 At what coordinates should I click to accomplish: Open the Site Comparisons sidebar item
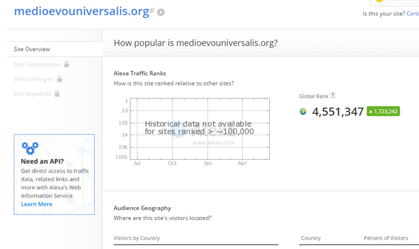pyautogui.click(x=37, y=65)
